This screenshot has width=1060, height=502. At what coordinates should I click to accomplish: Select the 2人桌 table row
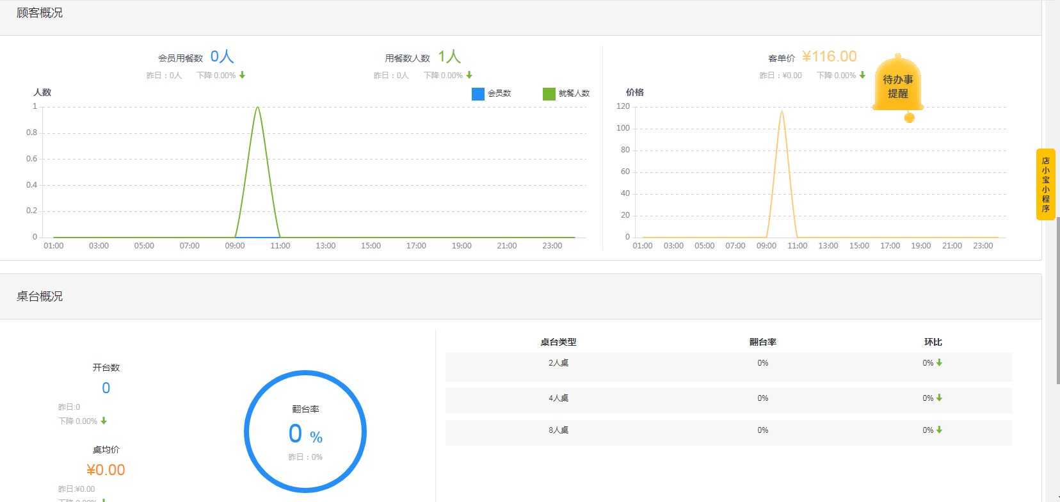pyautogui.click(x=728, y=366)
